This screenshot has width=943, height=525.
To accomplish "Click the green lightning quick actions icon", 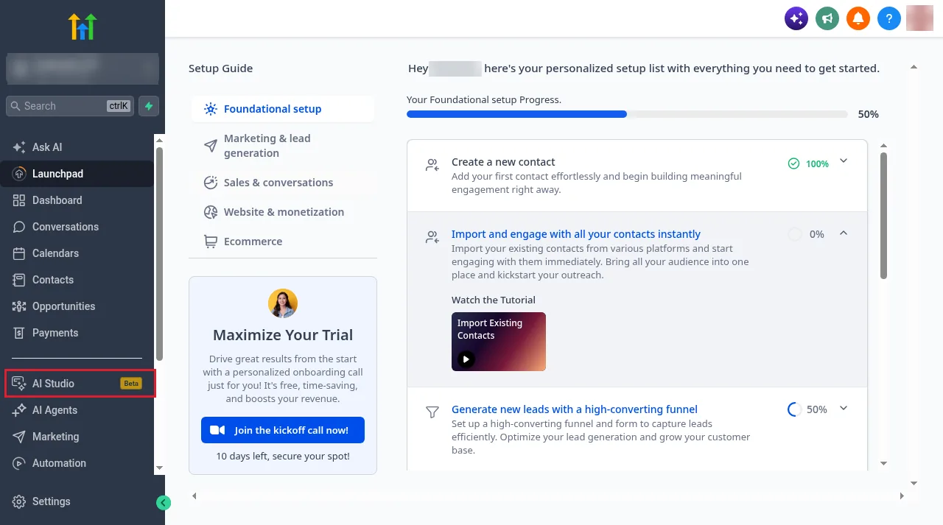I will pyautogui.click(x=149, y=106).
